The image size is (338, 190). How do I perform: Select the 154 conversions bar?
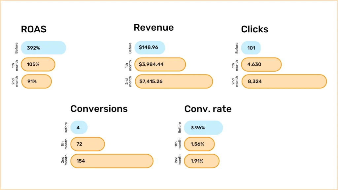pos(112,161)
